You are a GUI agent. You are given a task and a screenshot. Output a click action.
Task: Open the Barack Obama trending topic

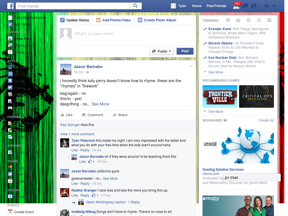click(x=220, y=43)
